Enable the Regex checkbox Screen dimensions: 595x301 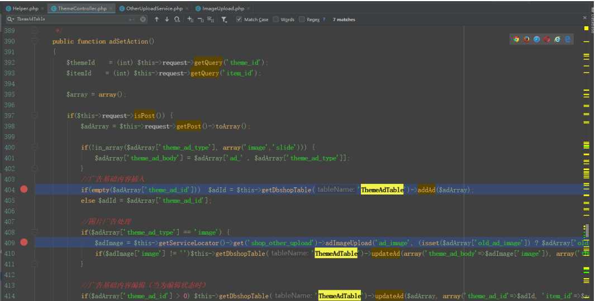pos(302,20)
